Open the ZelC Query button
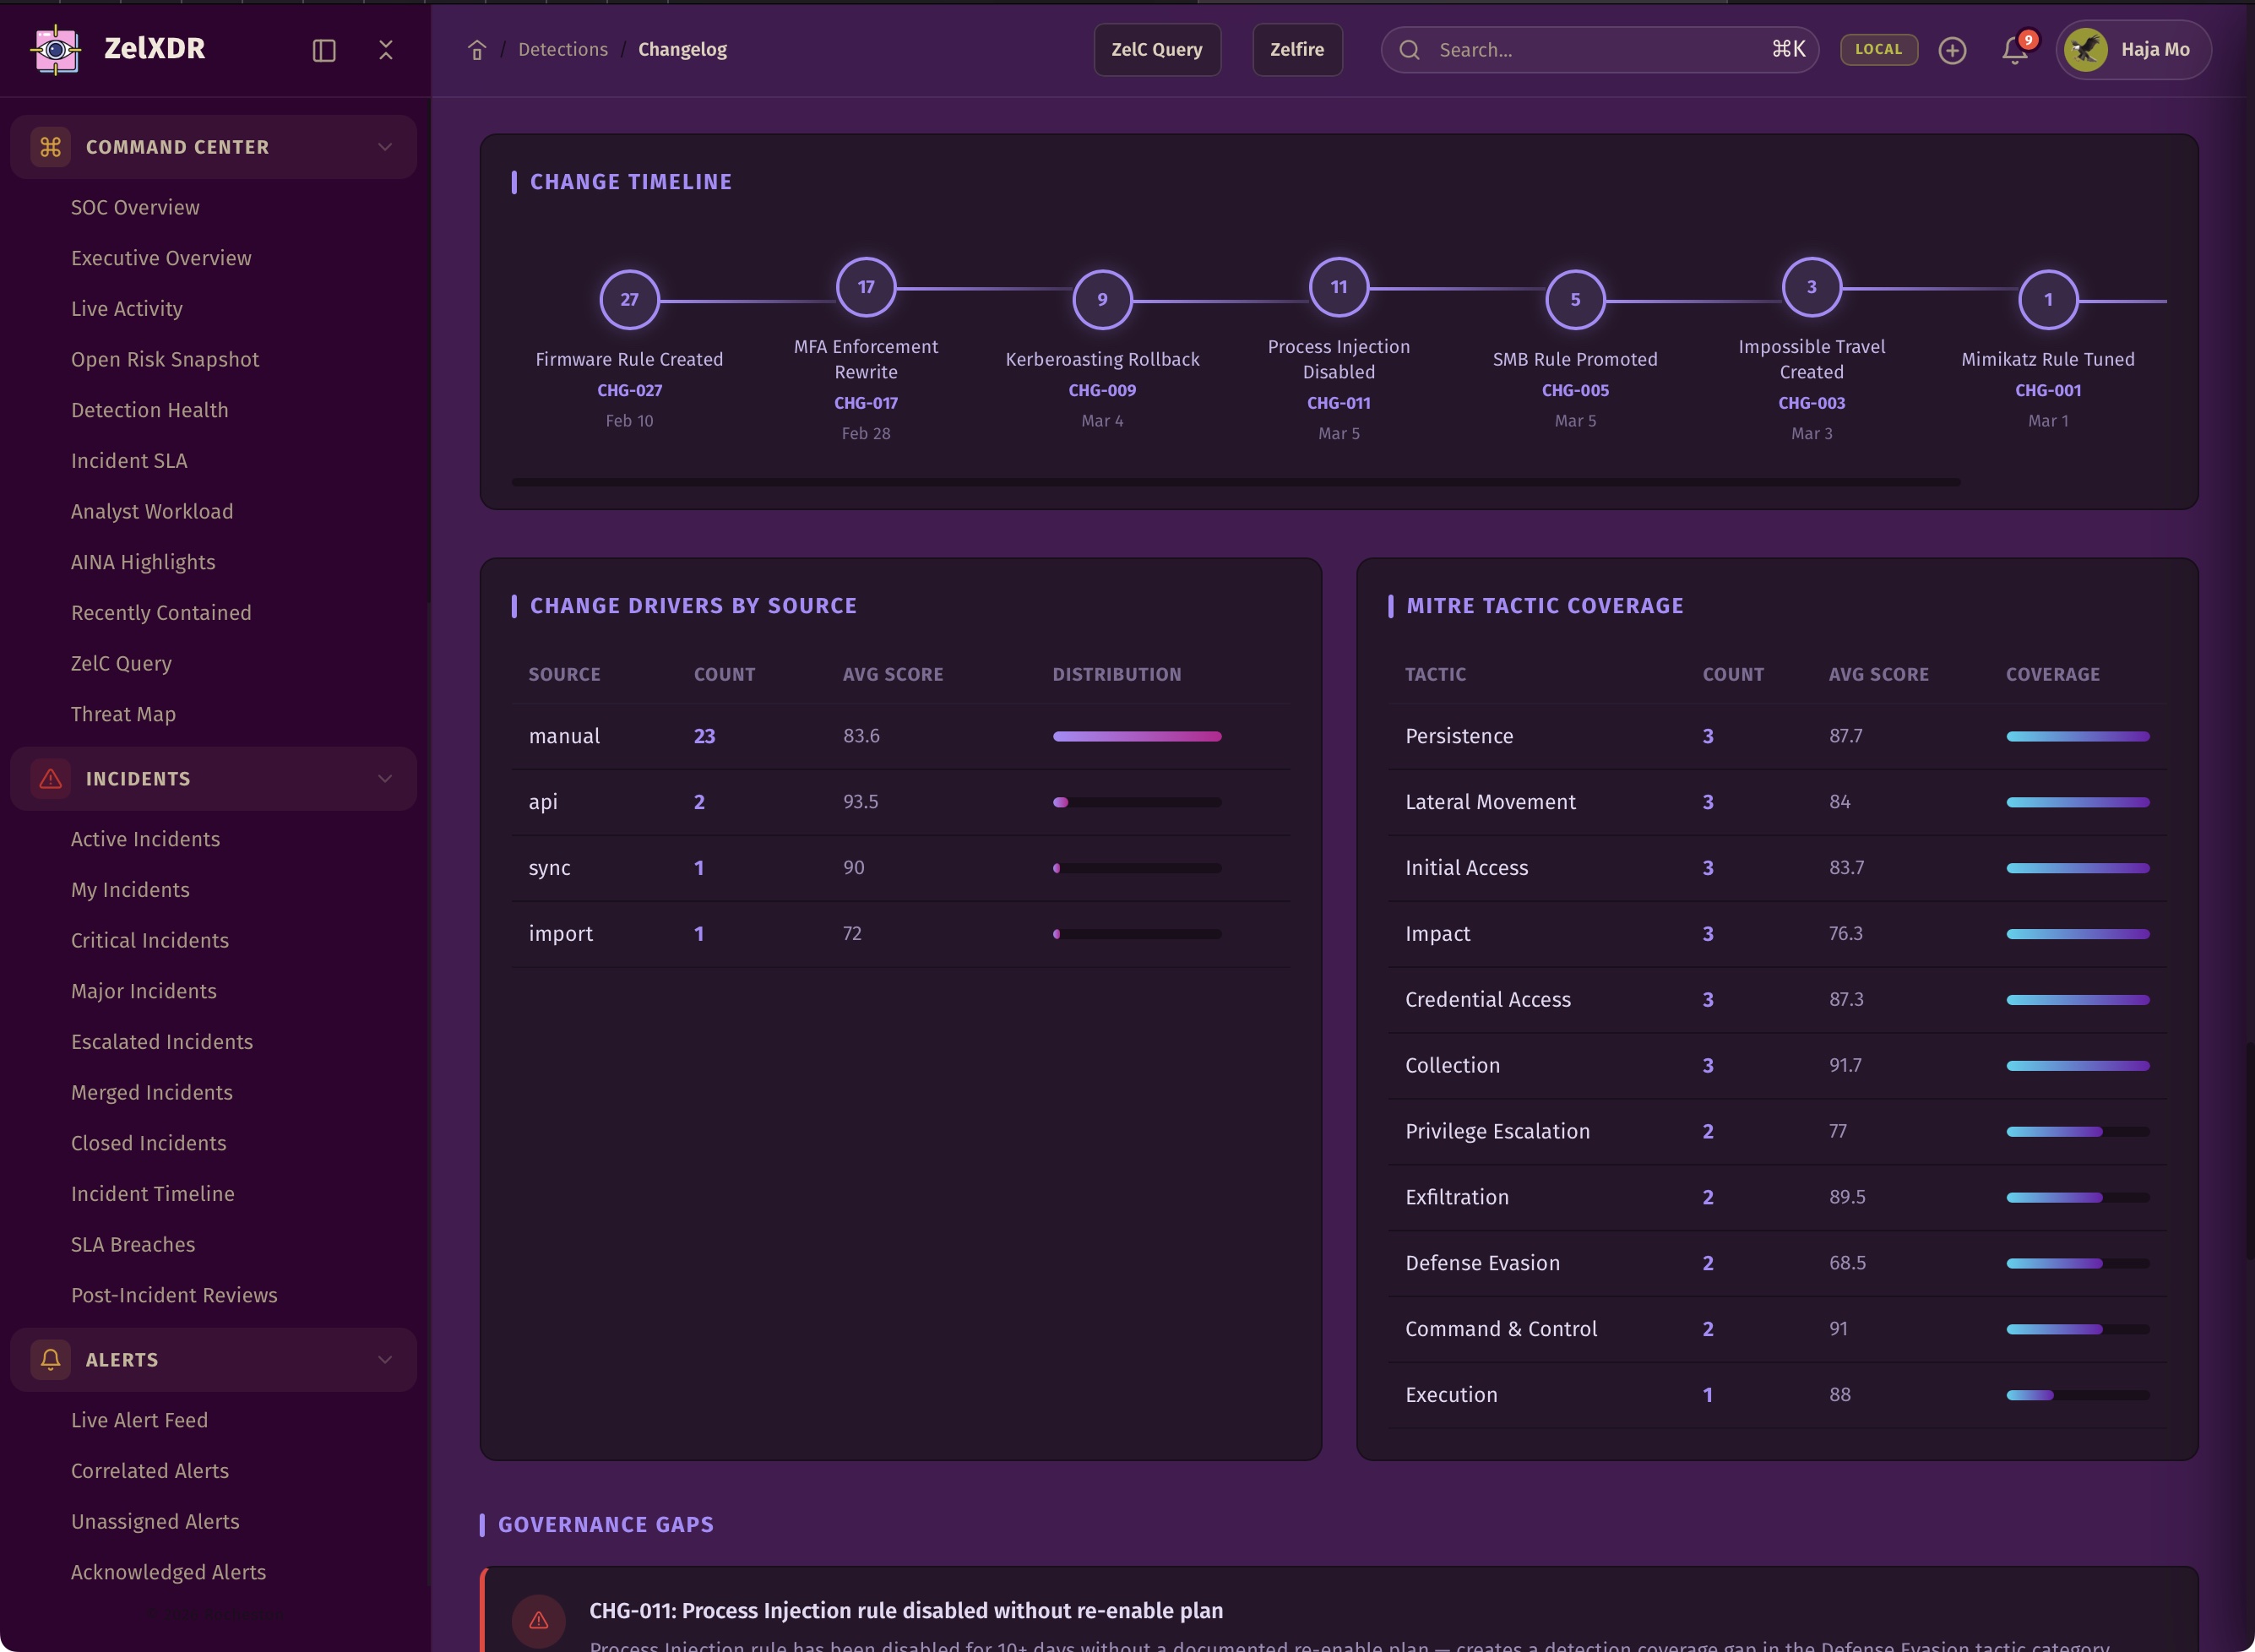The height and width of the screenshot is (1652, 2255). 1156,50
